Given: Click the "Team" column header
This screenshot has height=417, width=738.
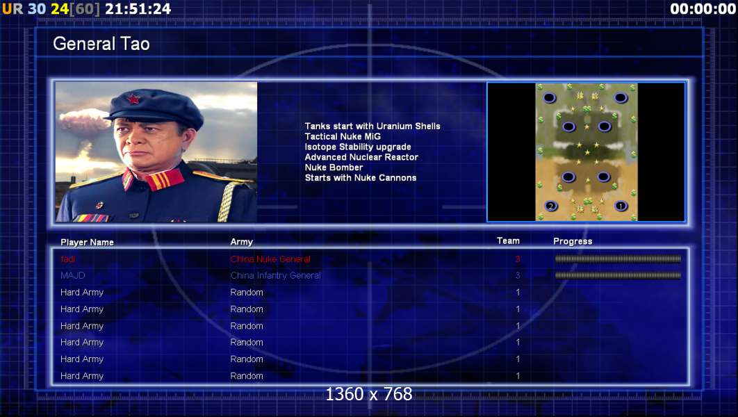Looking at the screenshot, I should point(508,241).
